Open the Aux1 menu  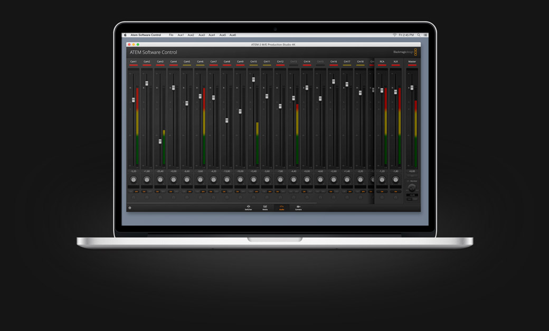point(181,35)
